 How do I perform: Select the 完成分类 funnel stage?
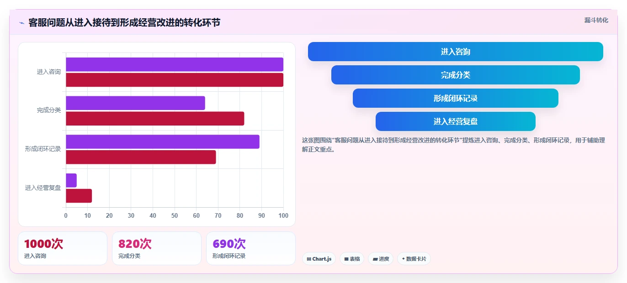tap(456, 75)
